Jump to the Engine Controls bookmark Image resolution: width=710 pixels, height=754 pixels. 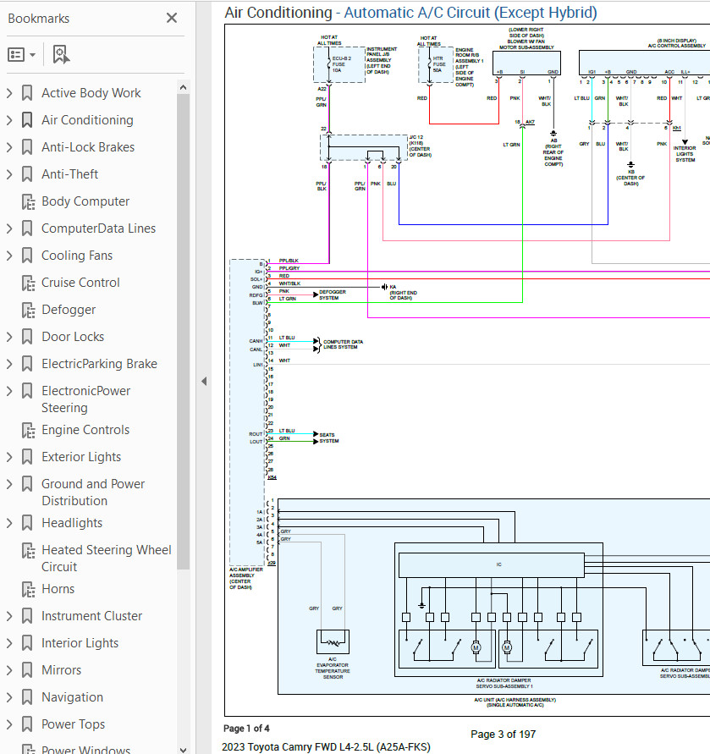(85, 430)
